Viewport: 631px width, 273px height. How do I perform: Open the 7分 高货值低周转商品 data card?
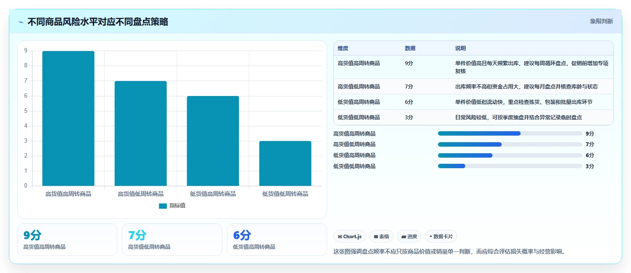coord(172,240)
